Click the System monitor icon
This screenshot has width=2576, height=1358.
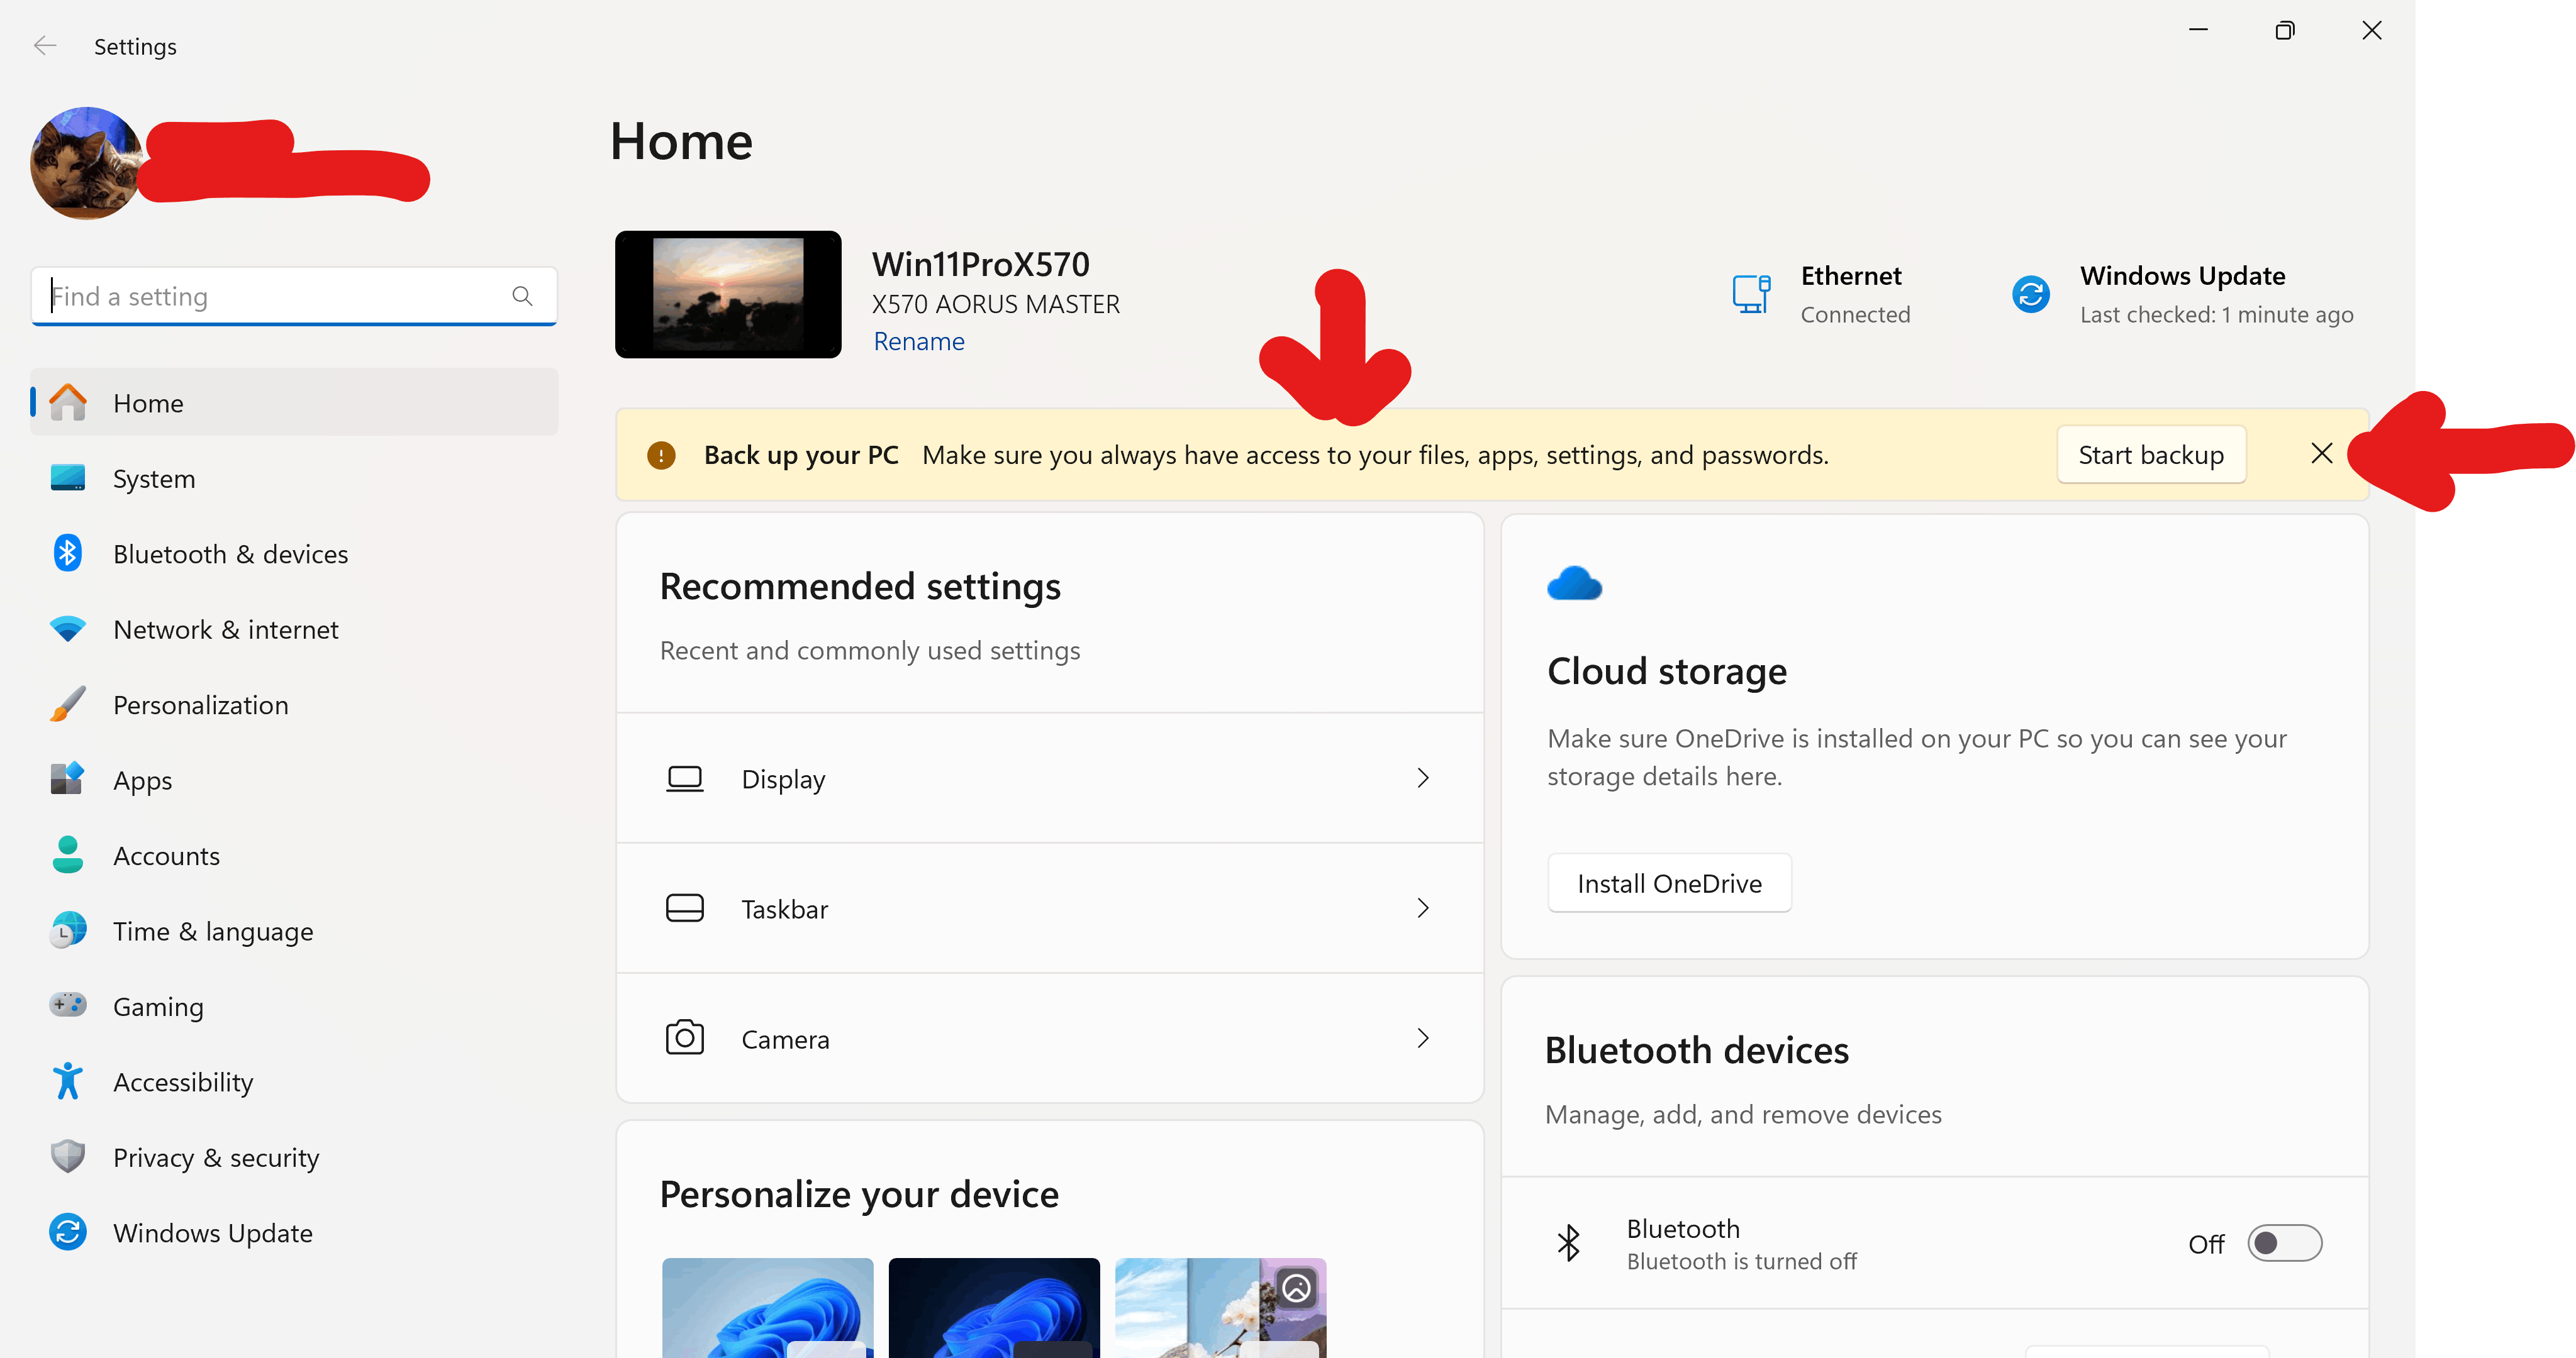click(x=68, y=478)
